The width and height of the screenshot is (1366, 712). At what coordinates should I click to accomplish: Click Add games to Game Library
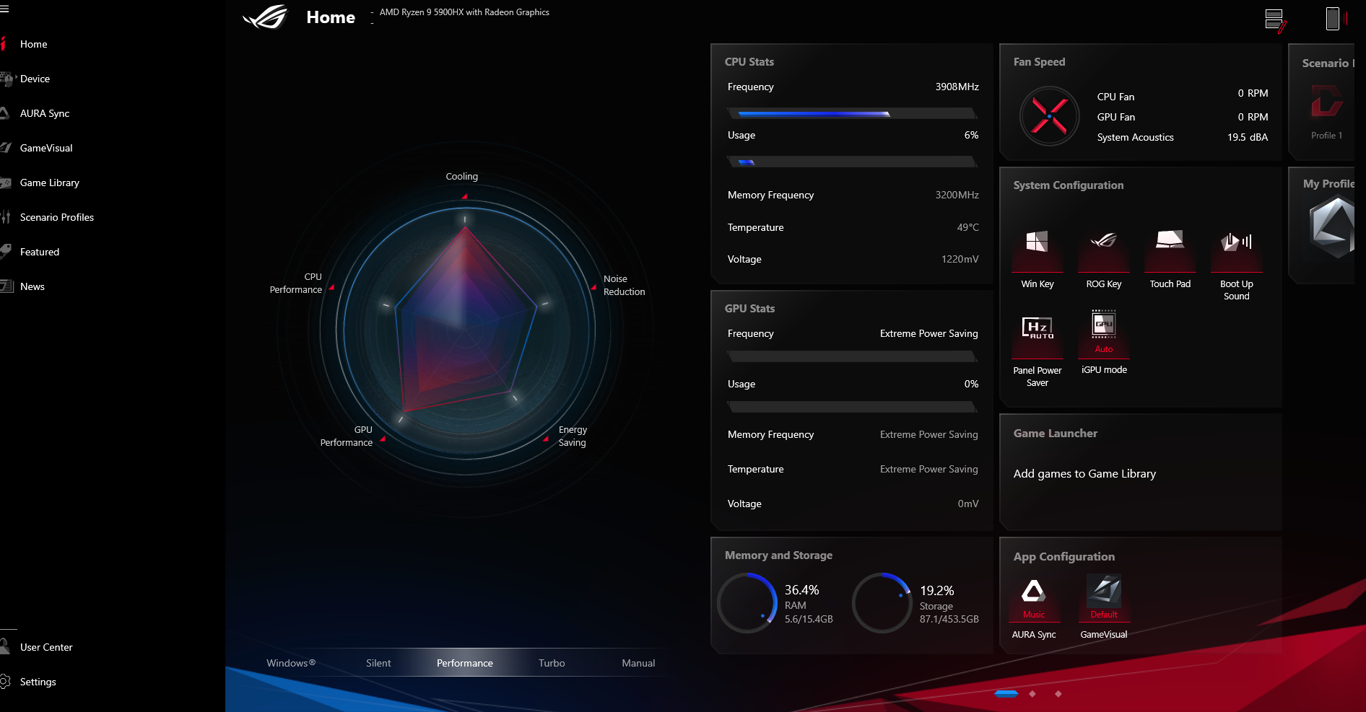coord(1084,474)
